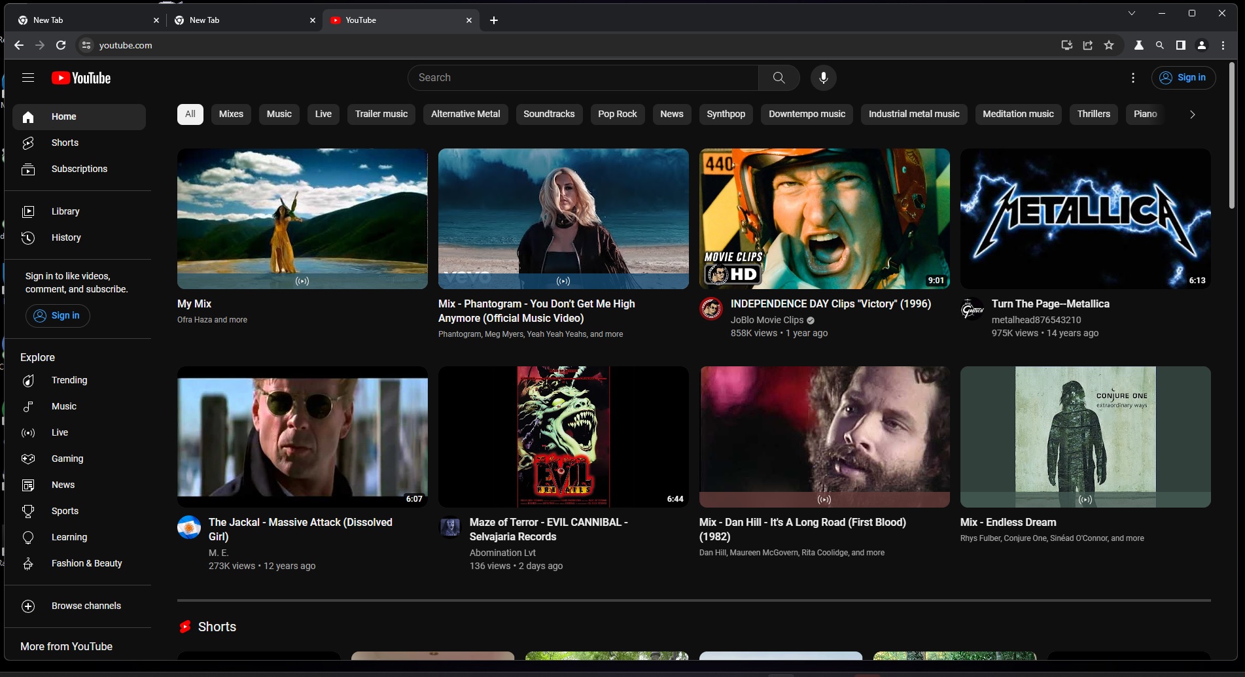The height and width of the screenshot is (677, 1245).
Task: Select the Downtempo music chip
Action: click(x=807, y=114)
